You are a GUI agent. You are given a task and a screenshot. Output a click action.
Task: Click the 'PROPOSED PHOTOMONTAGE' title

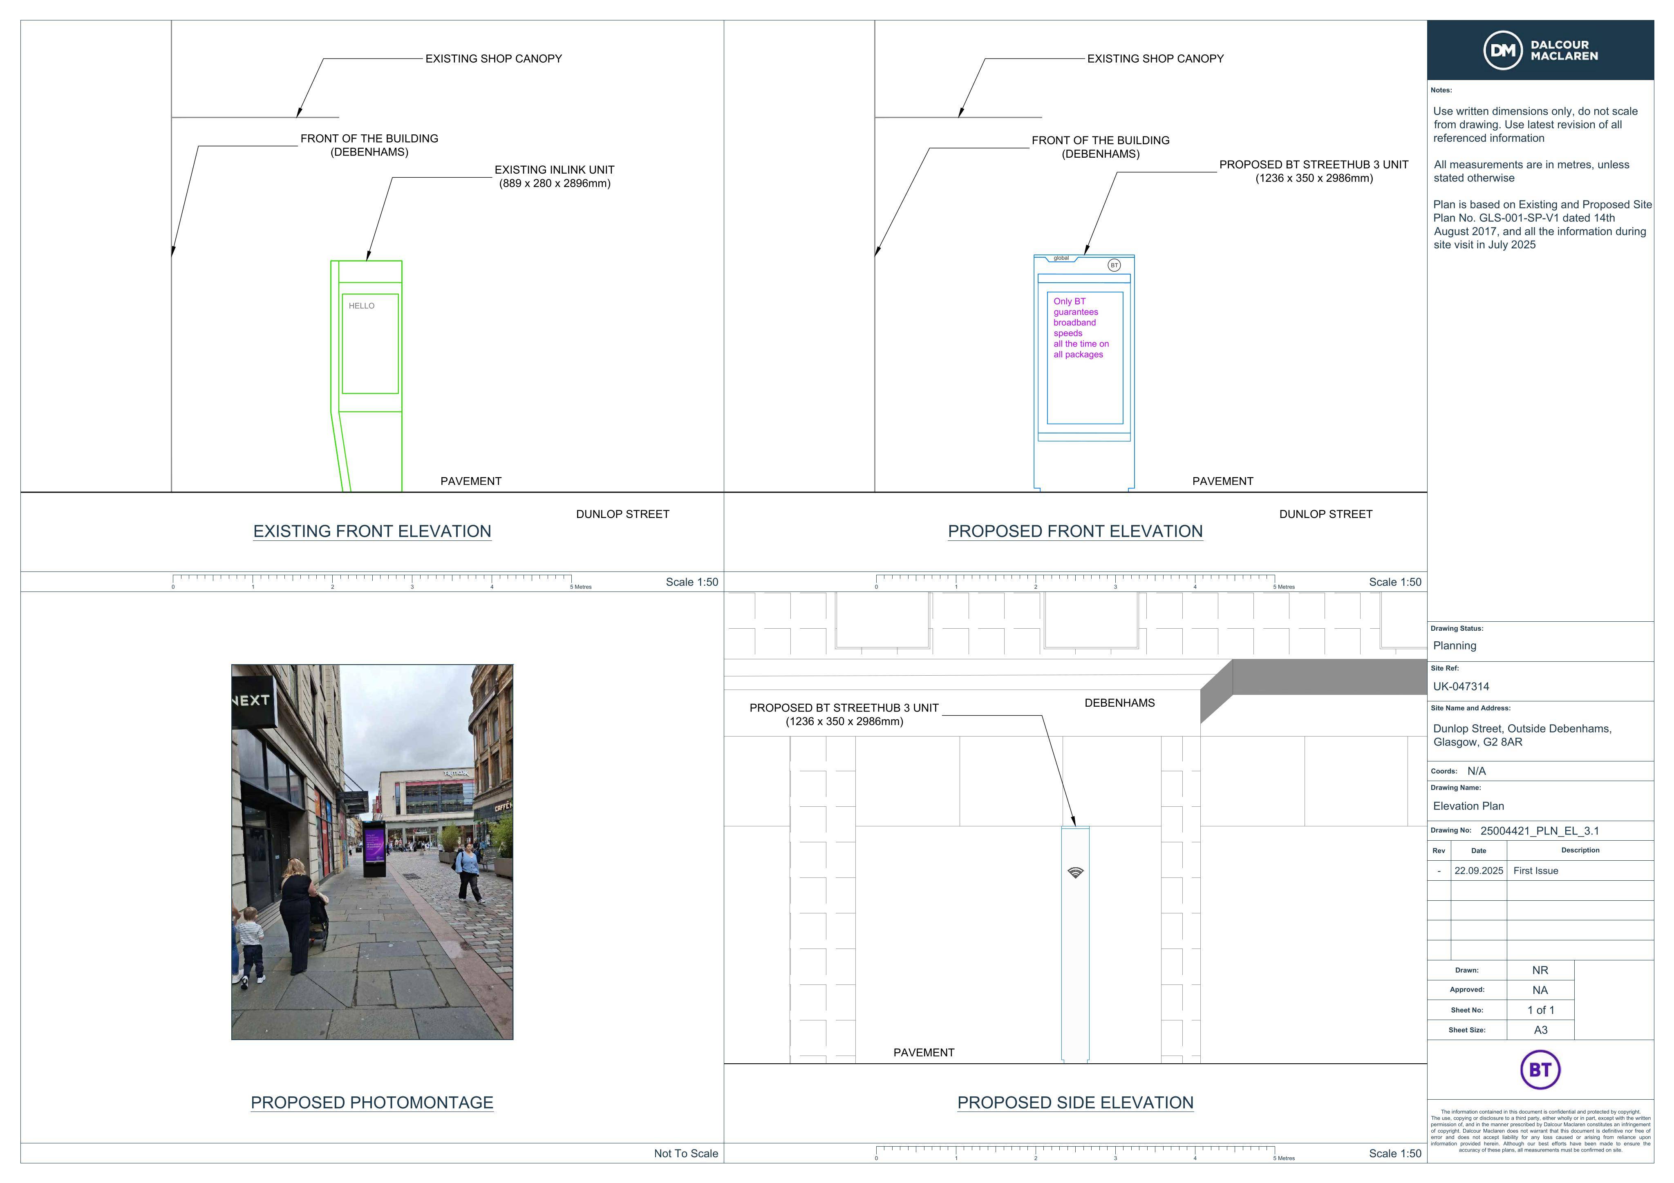coord(372,1103)
